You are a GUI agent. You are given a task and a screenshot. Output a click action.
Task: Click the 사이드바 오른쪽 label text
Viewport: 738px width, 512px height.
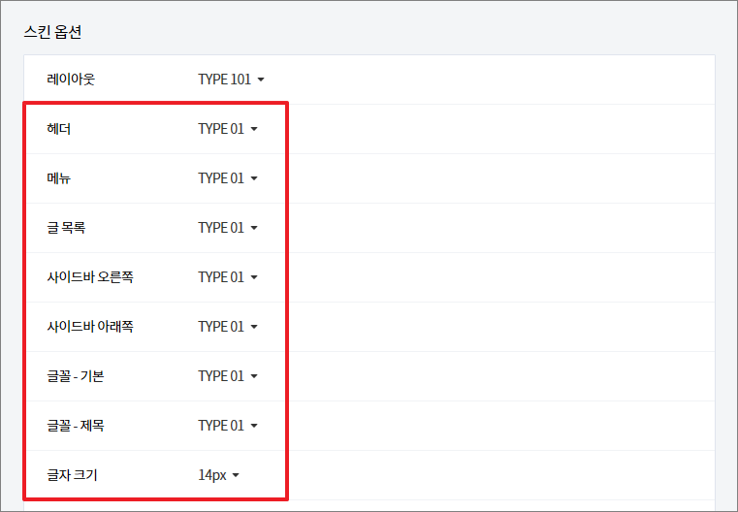(x=90, y=277)
